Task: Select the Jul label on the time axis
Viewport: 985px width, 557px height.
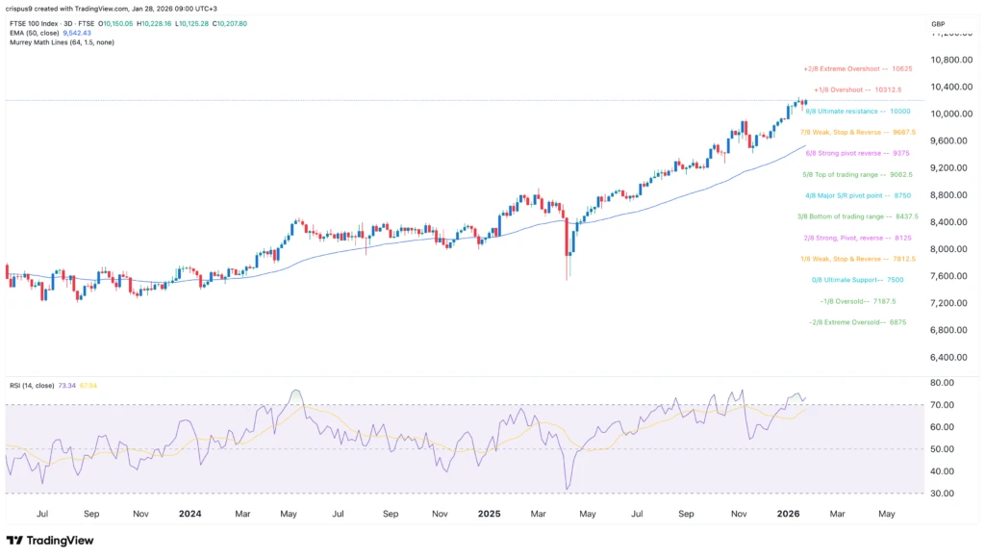Action: [x=42, y=514]
